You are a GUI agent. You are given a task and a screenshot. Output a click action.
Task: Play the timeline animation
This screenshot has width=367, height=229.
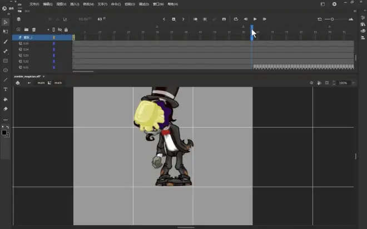[x=255, y=19]
